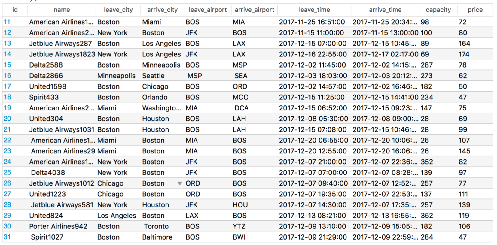Click the arrive_city column header

[163, 10]
